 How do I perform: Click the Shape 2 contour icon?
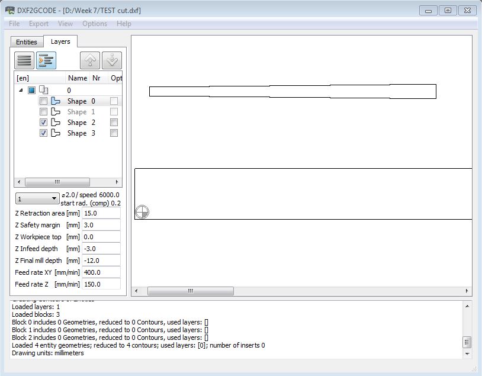[x=56, y=123]
